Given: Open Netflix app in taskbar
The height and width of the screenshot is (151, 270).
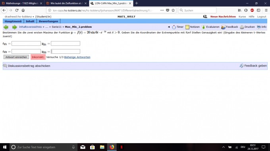Looking at the screenshot, I should (121, 147).
